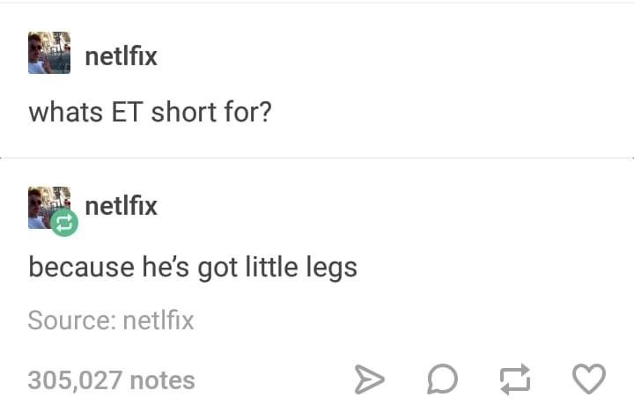Image resolution: width=634 pixels, height=405 pixels.
Task: Select the "whats ET short for?" text
Action: coord(150,112)
